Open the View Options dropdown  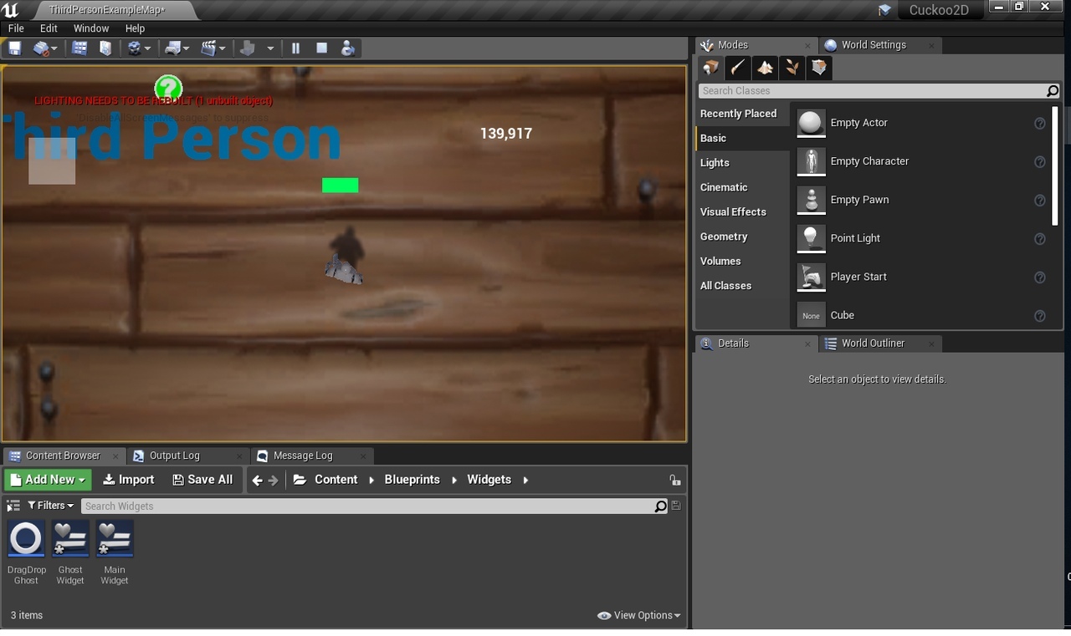point(638,615)
